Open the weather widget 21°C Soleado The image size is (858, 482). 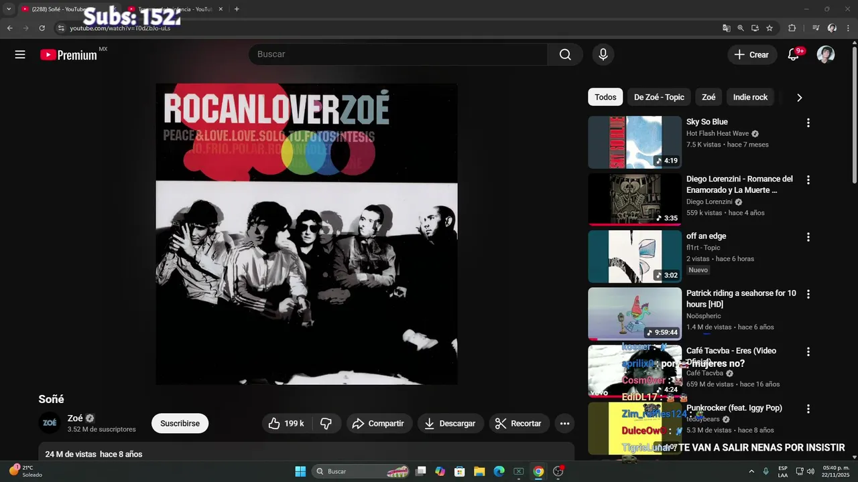[x=25, y=471]
